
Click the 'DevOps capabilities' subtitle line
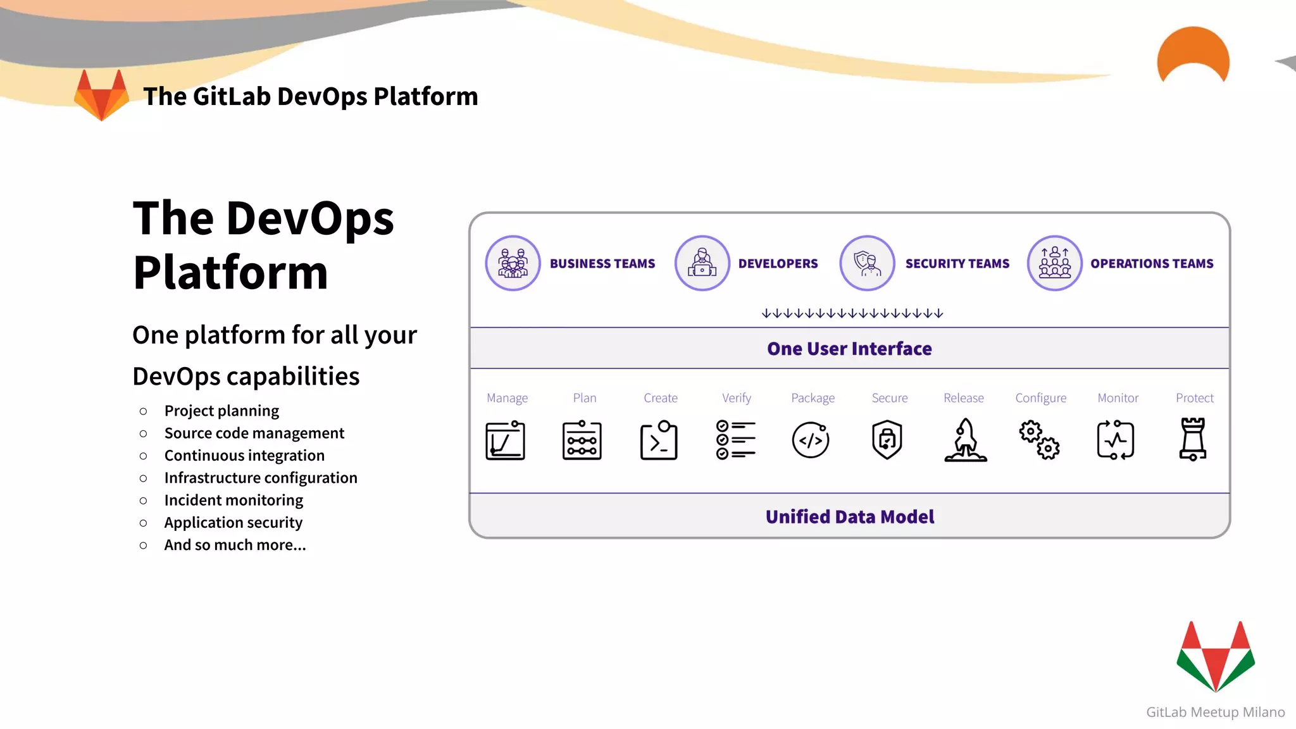[x=246, y=377]
